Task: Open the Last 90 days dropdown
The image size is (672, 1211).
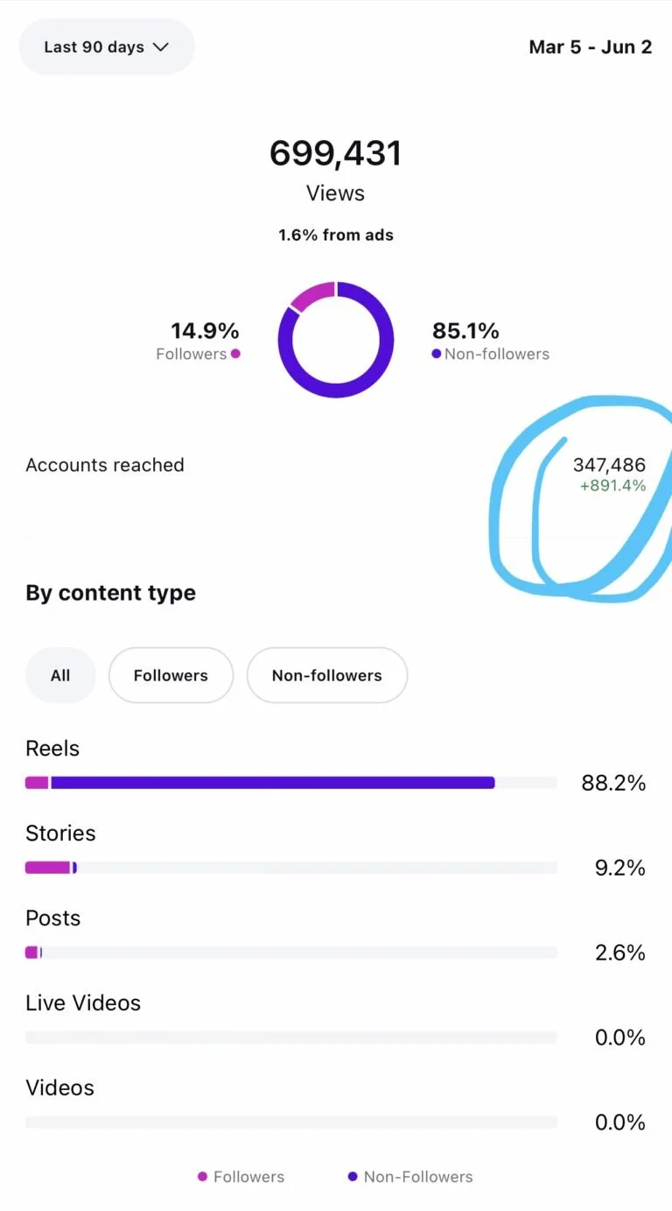Action: (x=107, y=46)
